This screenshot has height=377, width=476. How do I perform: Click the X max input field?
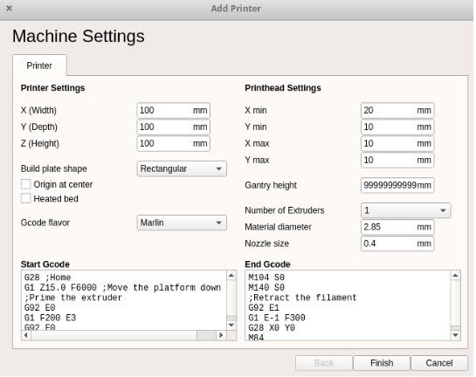pyautogui.click(x=397, y=143)
